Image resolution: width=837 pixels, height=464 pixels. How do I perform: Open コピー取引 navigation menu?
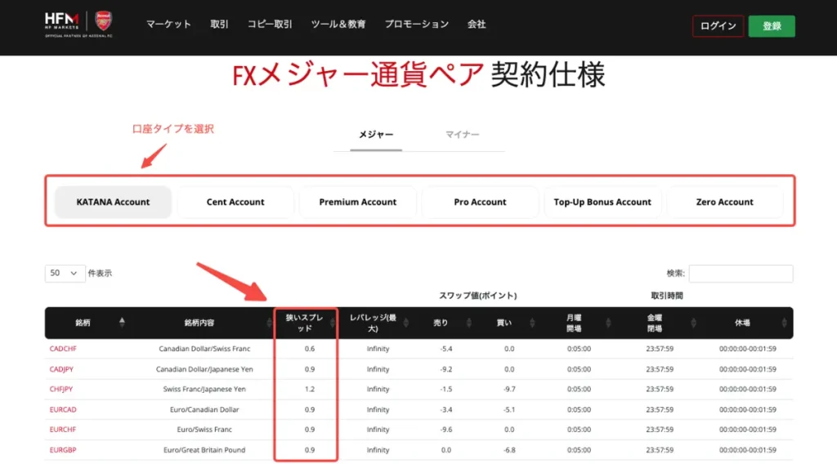[270, 24]
